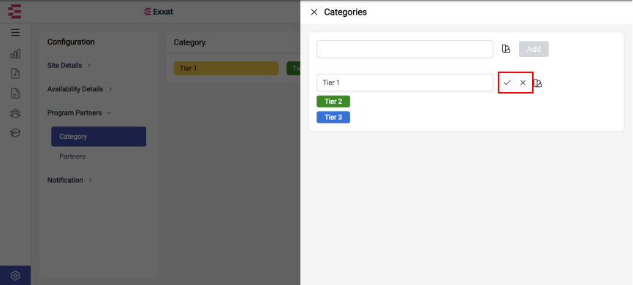Viewport: 633px width, 285px height.
Task: Toggle the hamburger menu in the sidebar
Action: pyautogui.click(x=15, y=33)
